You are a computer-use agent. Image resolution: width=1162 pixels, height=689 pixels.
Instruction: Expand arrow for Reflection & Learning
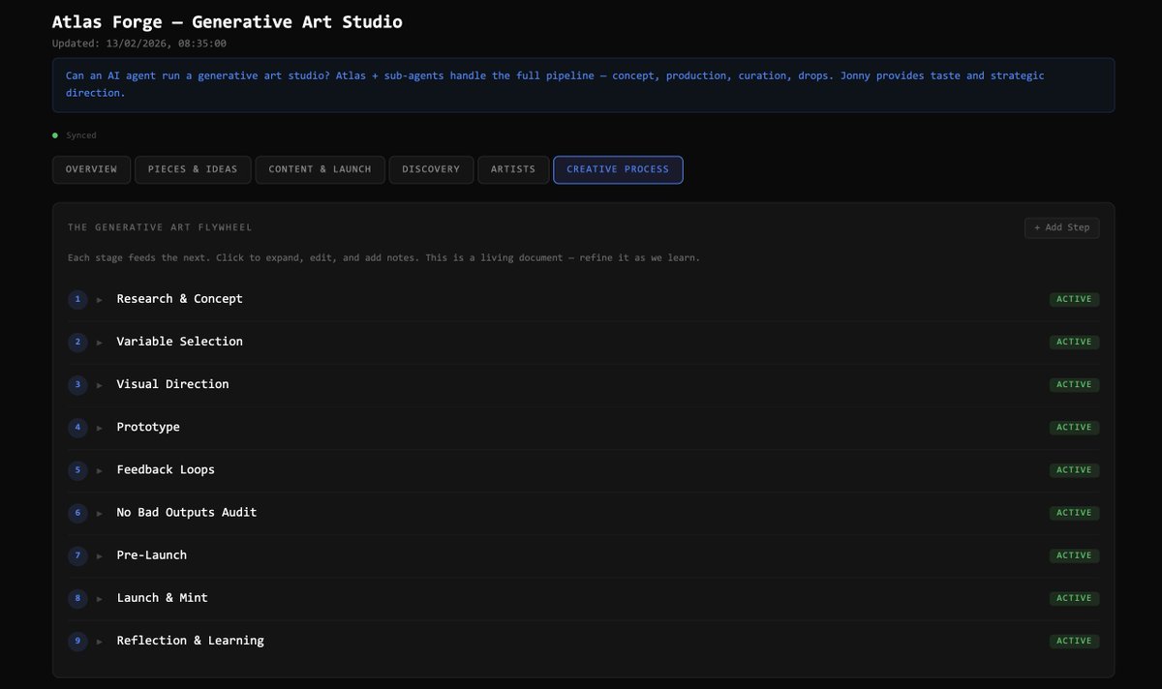click(100, 641)
